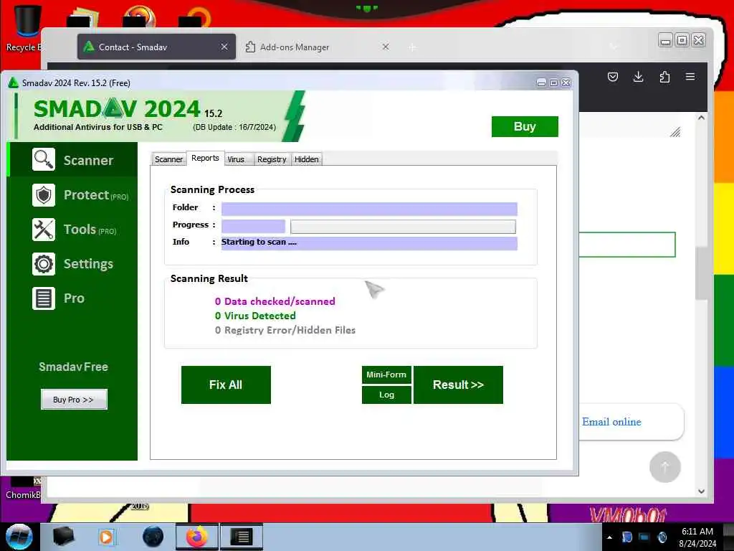The height and width of the screenshot is (551, 734).
Task: Click scrollbar down arrow in Firefox
Action: coord(701,491)
